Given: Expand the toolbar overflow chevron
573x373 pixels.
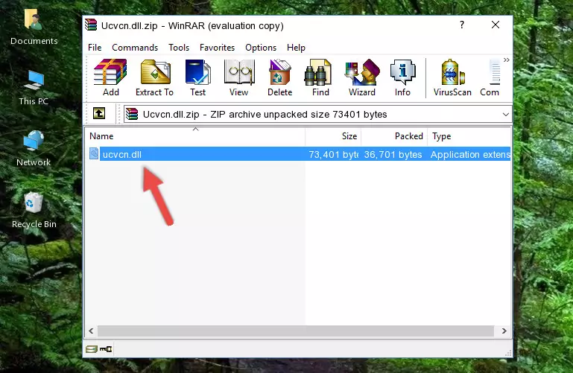Looking at the screenshot, I should click(507, 60).
